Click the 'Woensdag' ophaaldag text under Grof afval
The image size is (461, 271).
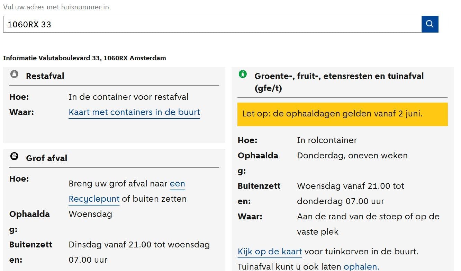point(91,214)
